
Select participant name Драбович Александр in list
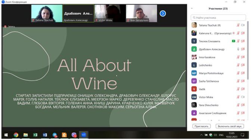tap(212, 49)
